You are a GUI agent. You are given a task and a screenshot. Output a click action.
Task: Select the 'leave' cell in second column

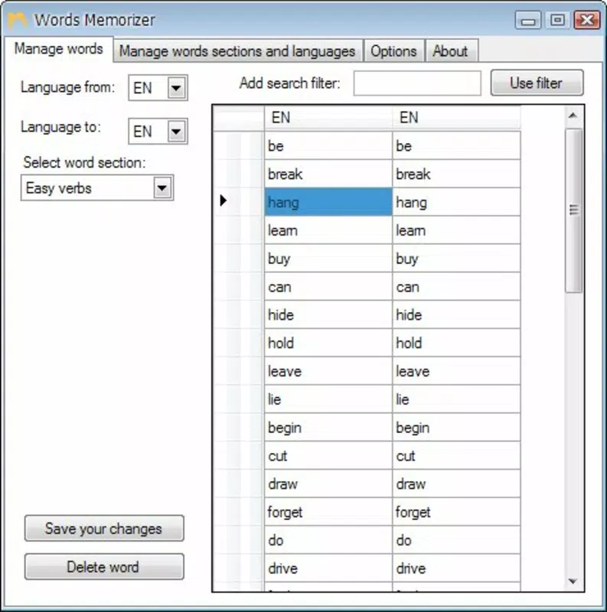pos(456,371)
